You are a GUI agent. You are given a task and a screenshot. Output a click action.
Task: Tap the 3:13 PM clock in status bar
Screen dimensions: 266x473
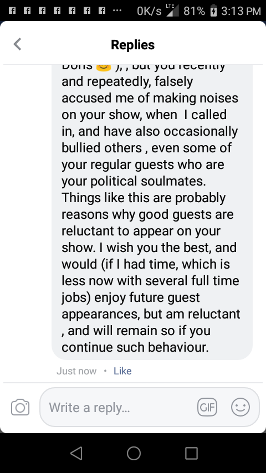point(241,11)
